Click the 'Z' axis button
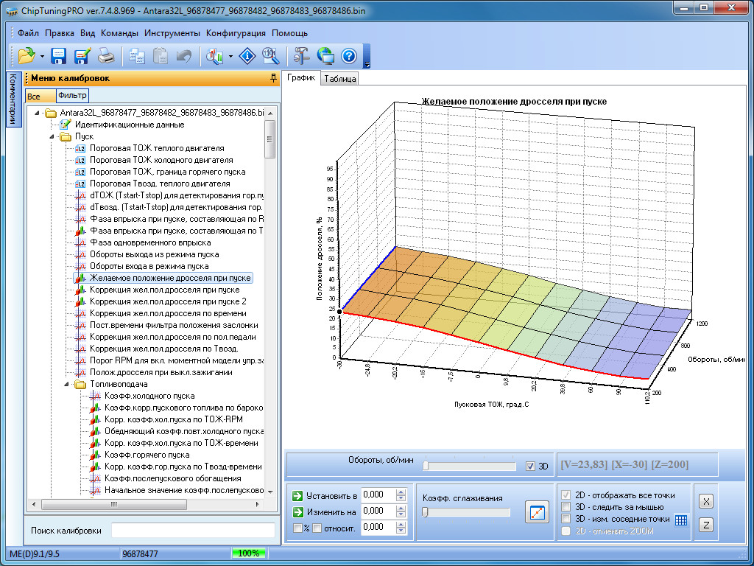 point(705,525)
